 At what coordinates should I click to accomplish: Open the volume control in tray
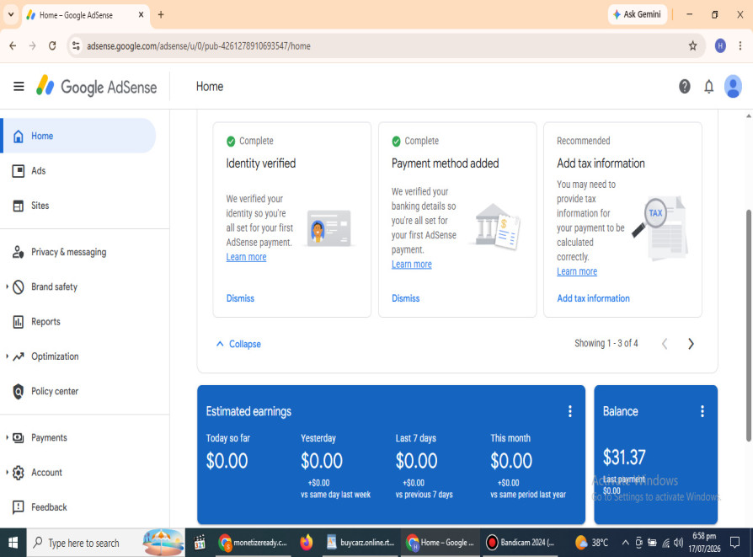[x=678, y=543]
